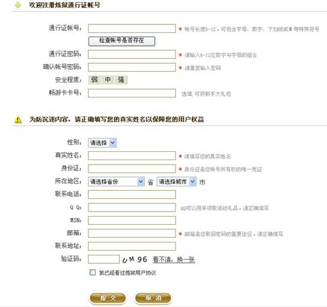Expand the 请选择省份 province dropdown
Viewport: 327px width, 307px height.
pos(116,181)
